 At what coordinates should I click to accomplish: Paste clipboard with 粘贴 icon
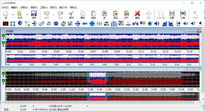[93, 15]
